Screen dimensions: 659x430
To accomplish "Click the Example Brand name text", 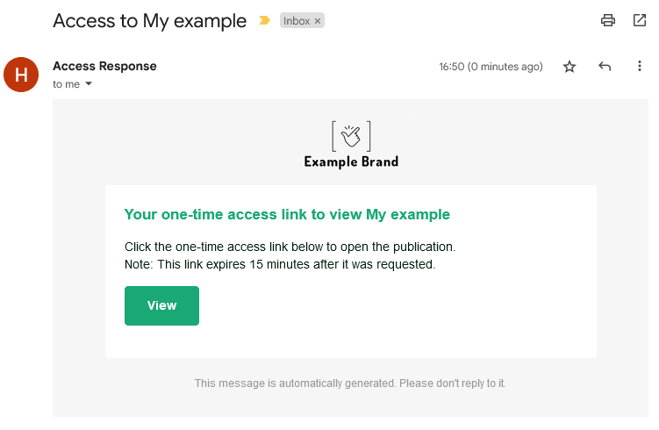I will coord(351,161).
